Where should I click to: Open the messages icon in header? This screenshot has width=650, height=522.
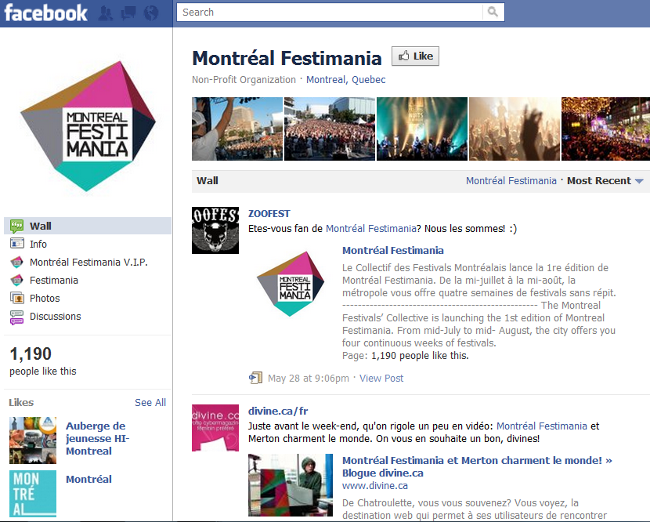(x=128, y=13)
